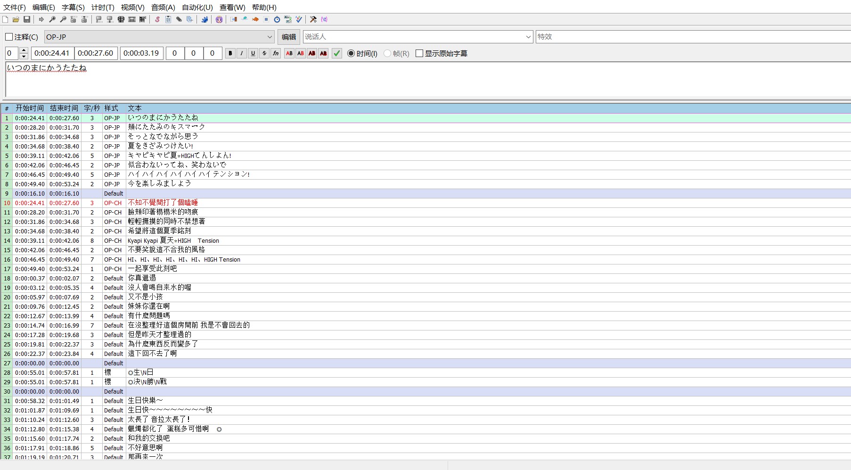Pick shadow color with fourth AB
Image resolution: width=851 pixels, height=470 pixels.
(323, 53)
